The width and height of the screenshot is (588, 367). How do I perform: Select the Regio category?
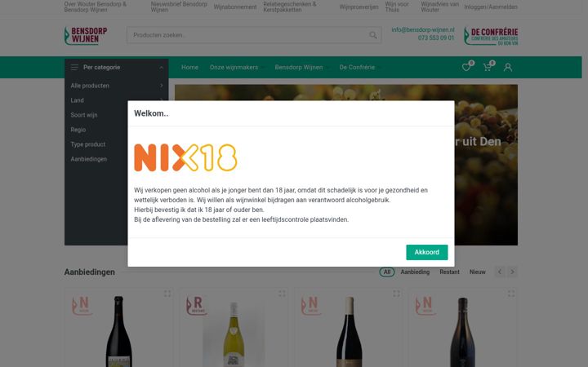click(x=78, y=130)
